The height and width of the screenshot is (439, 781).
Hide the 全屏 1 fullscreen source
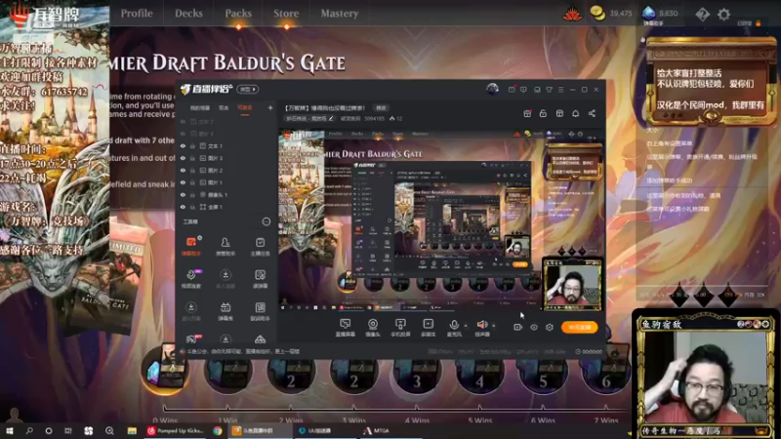click(x=183, y=207)
